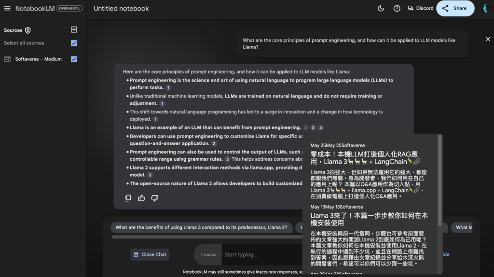
Task: Open citation 1 after 'deployed.'
Action: (x=155, y=119)
